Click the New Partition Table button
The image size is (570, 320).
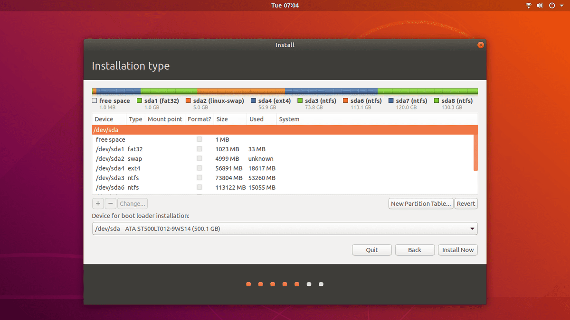click(x=420, y=203)
